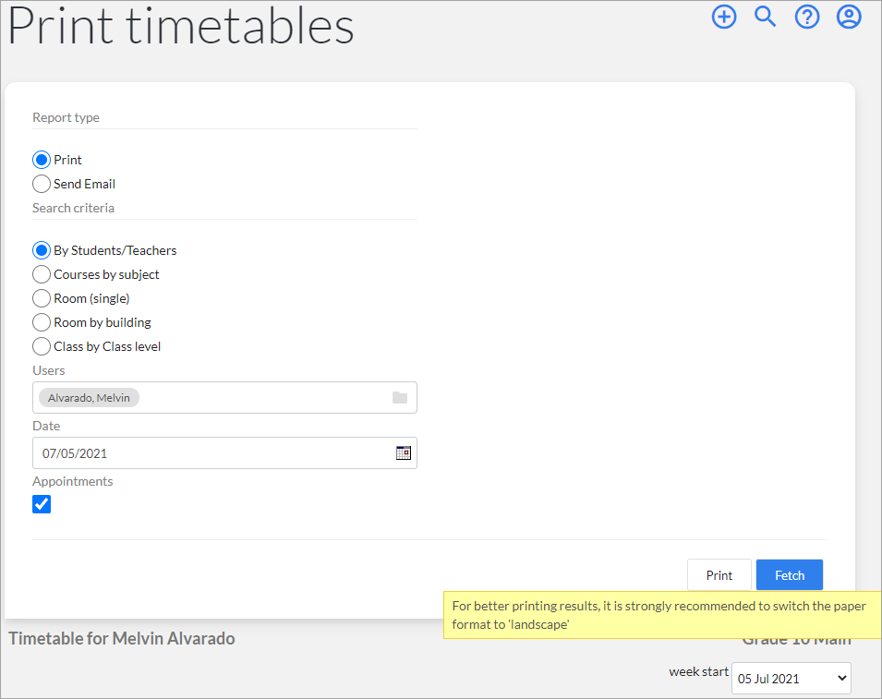Open the user profile icon
This screenshot has width=882, height=699.
point(848,17)
